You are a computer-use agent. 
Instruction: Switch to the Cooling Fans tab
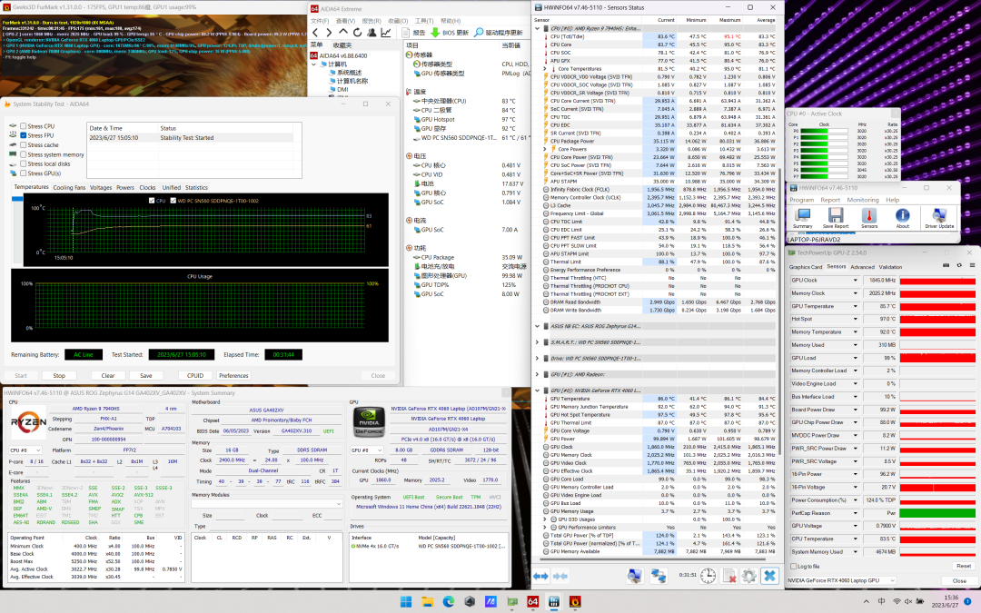69,187
